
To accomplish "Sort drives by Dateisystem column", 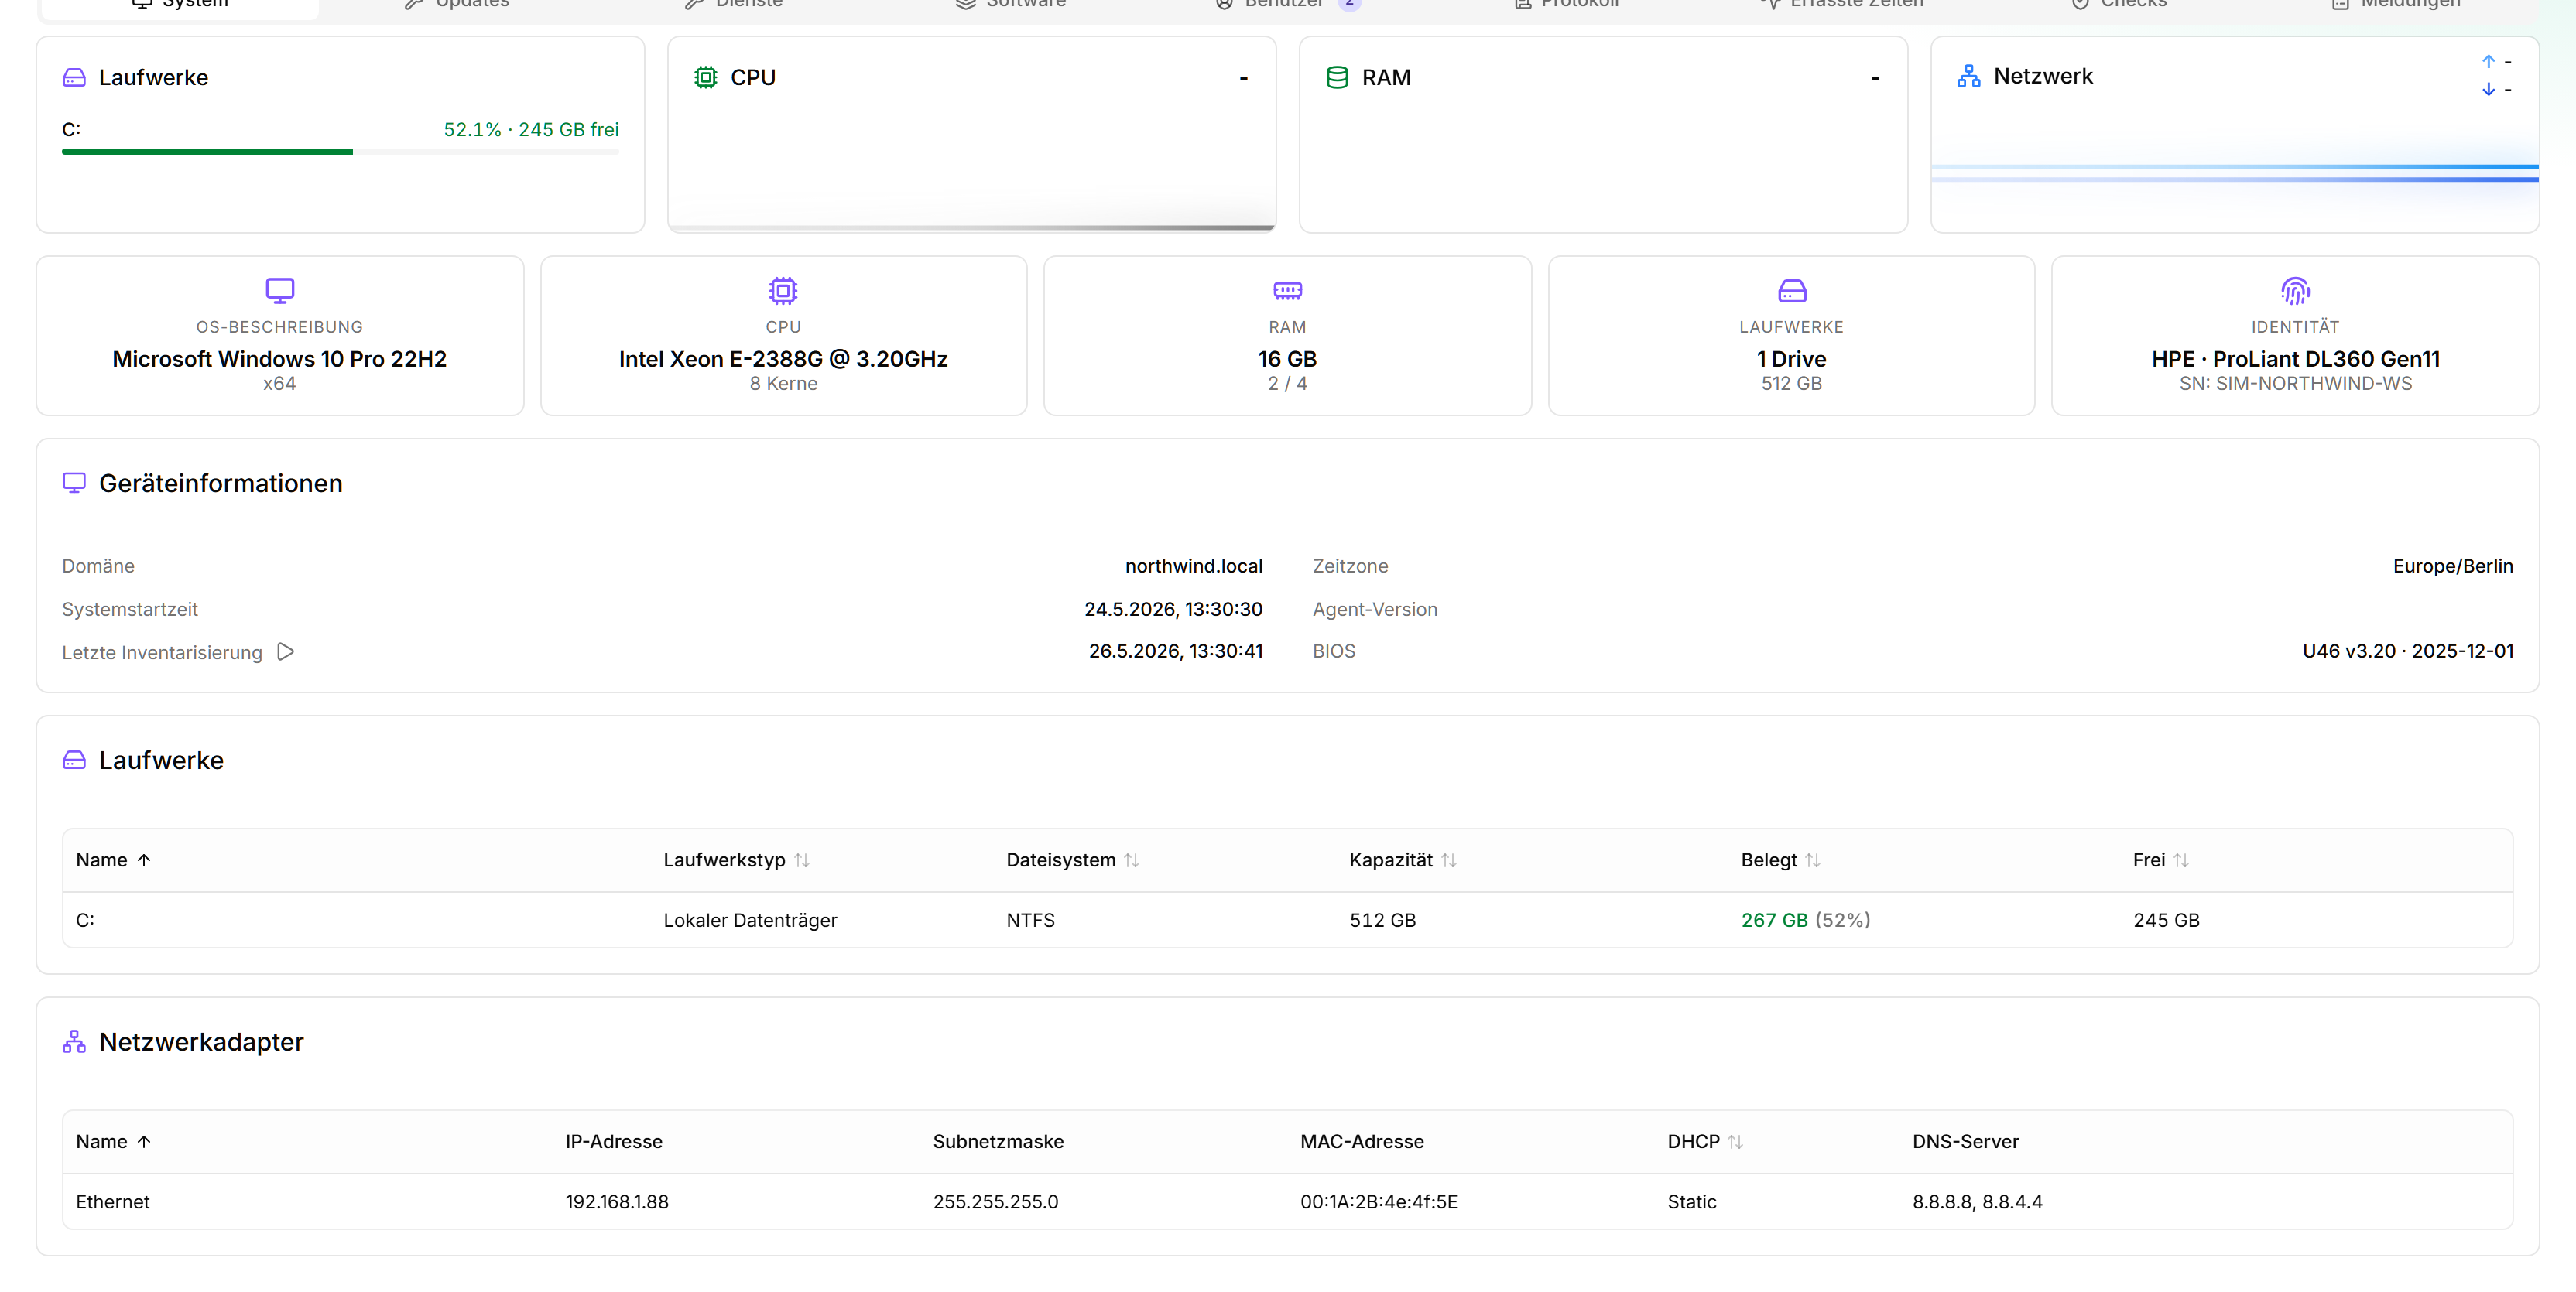I will coord(1072,860).
